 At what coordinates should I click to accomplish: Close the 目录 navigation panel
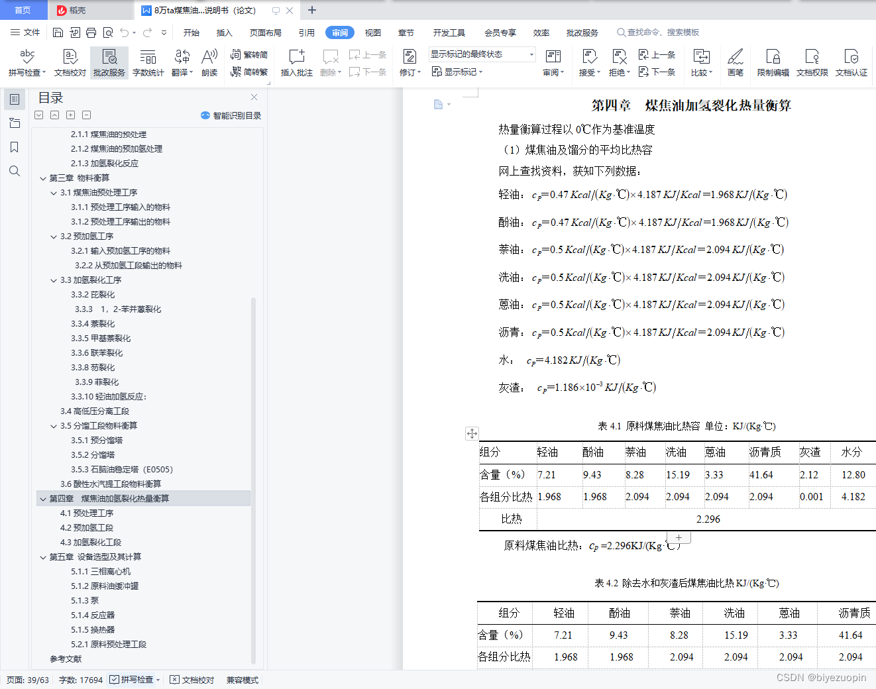pyautogui.click(x=254, y=97)
